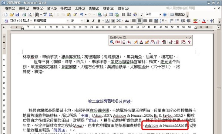Viewport: 222px width, 134px height.
Task: Toggle bulleted list button
Action: coord(177,21)
